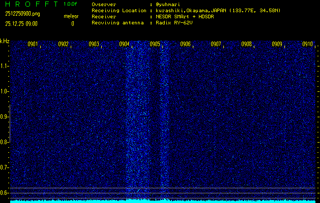Click the meteor count label
320x203 pixels.
[71, 16]
